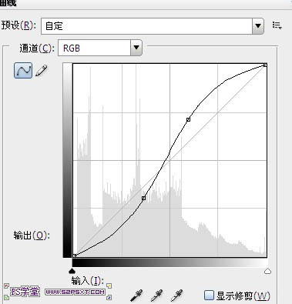The height and width of the screenshot is (304, 292).
Task: Select the lower curve control point
Action: coord(143,198)
